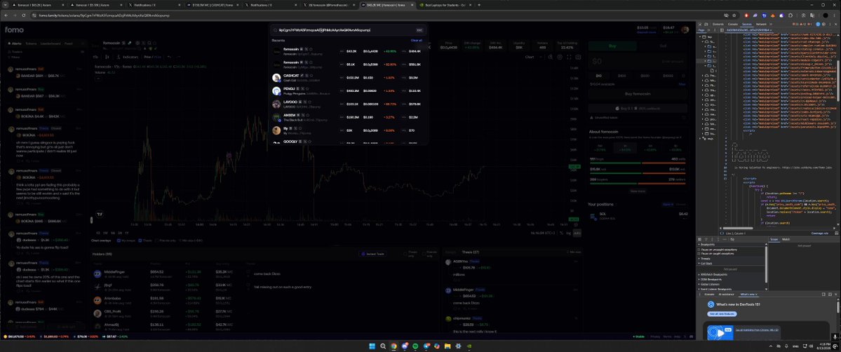Toggle My swaps chart overlay checkbox
The height and width of the screenshot is (352, 841).
click(118, 241)
